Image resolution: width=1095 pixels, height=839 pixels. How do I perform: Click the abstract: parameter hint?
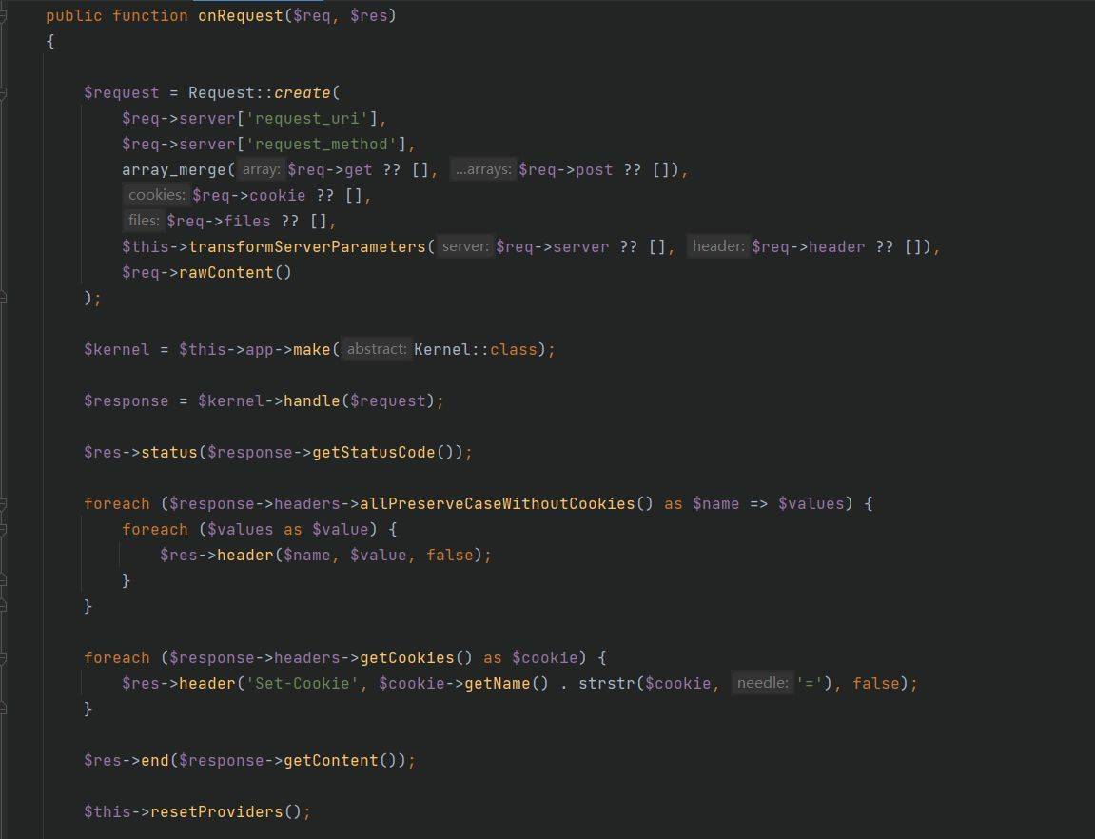tap(378, 349)
